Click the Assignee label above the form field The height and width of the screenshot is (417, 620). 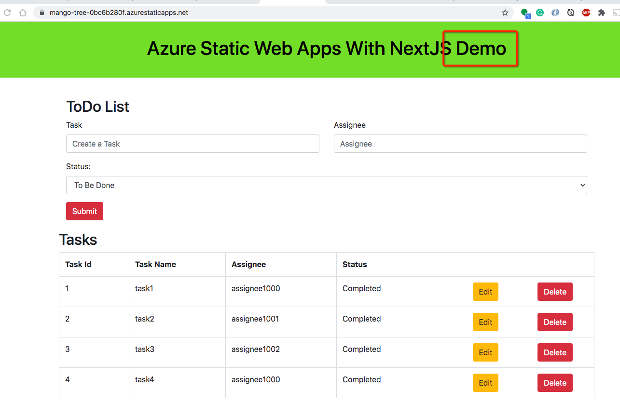coord(350,125)
